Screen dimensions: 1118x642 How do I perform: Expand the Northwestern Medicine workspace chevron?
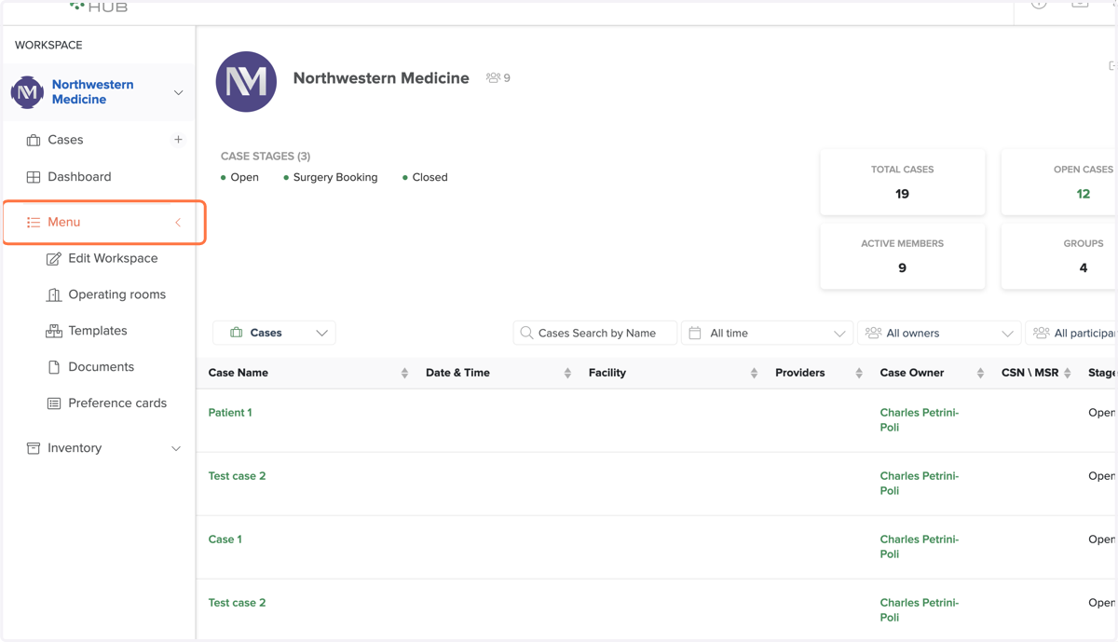click(x=178, y=92)
